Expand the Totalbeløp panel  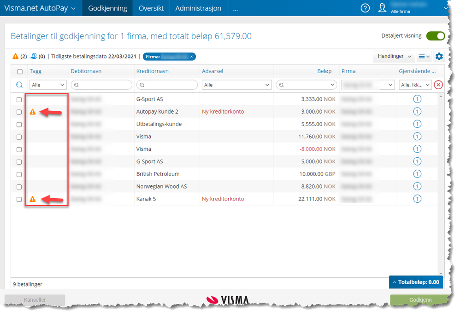[416, 282]
